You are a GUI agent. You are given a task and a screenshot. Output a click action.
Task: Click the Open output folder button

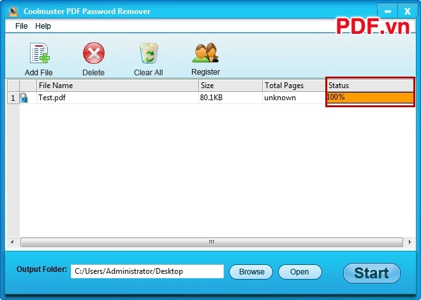tap(300, 272)
